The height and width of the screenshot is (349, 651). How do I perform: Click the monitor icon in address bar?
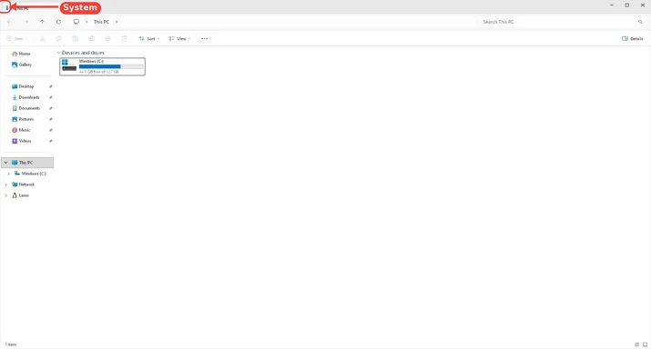pyautogui.click(x=76, y=22)
